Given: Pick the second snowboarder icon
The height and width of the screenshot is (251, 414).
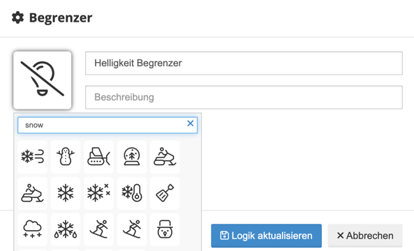Looking at the screenshot, I should 132,229.
